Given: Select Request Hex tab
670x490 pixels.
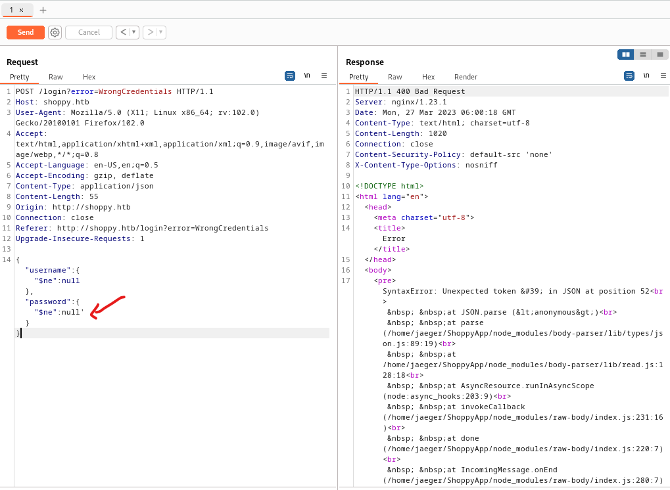Looking at the screenshot, I should click(x=89, y=77).
